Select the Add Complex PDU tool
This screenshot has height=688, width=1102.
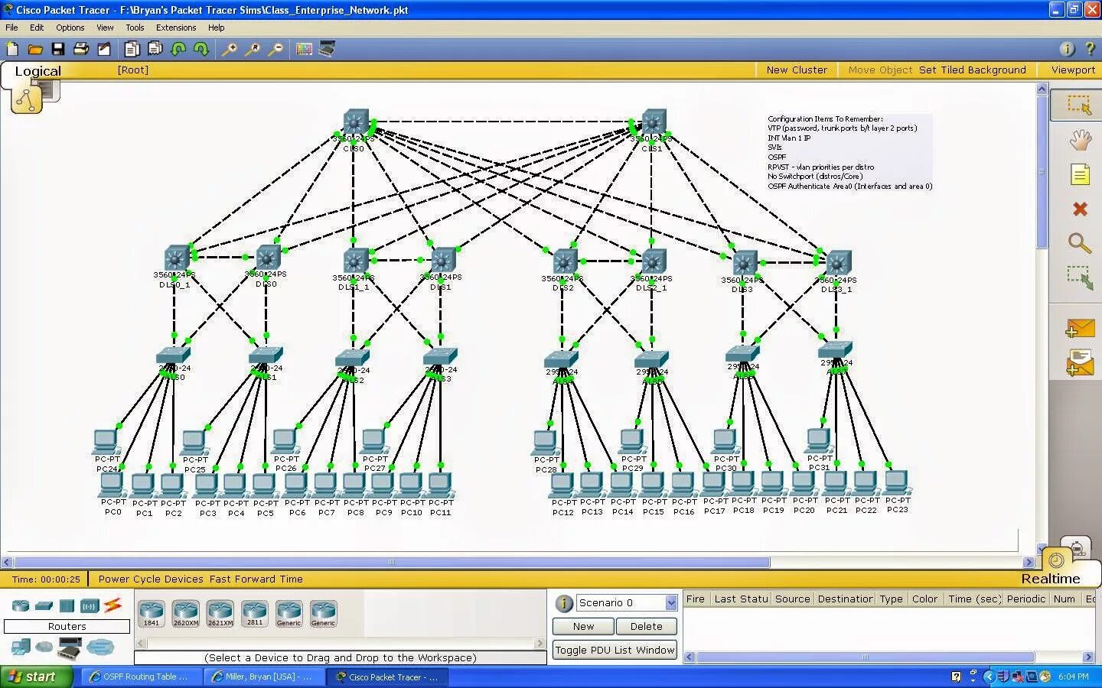[1080, 361]
